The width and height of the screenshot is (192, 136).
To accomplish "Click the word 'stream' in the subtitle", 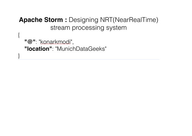I will coord(60,28).
